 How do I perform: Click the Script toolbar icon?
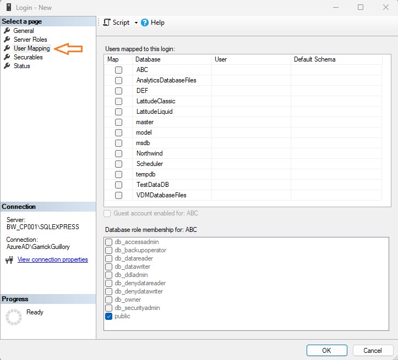[107, 23]
